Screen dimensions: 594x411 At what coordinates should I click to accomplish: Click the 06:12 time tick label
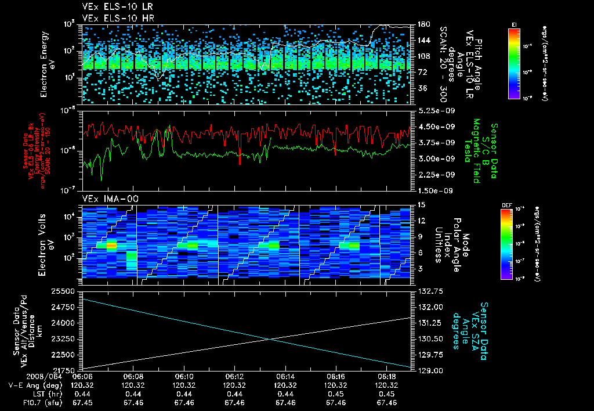coord(234,377)
